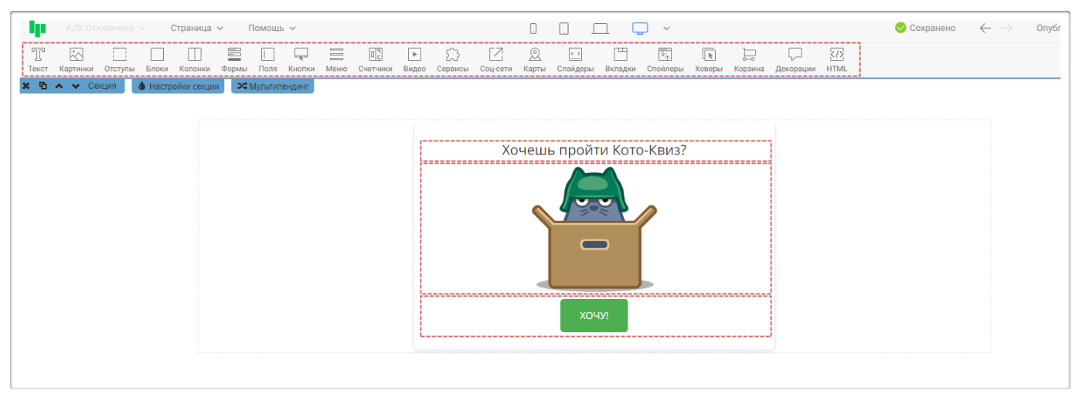
Task: Select the Корзина widget icon
Action: (749, 55)
